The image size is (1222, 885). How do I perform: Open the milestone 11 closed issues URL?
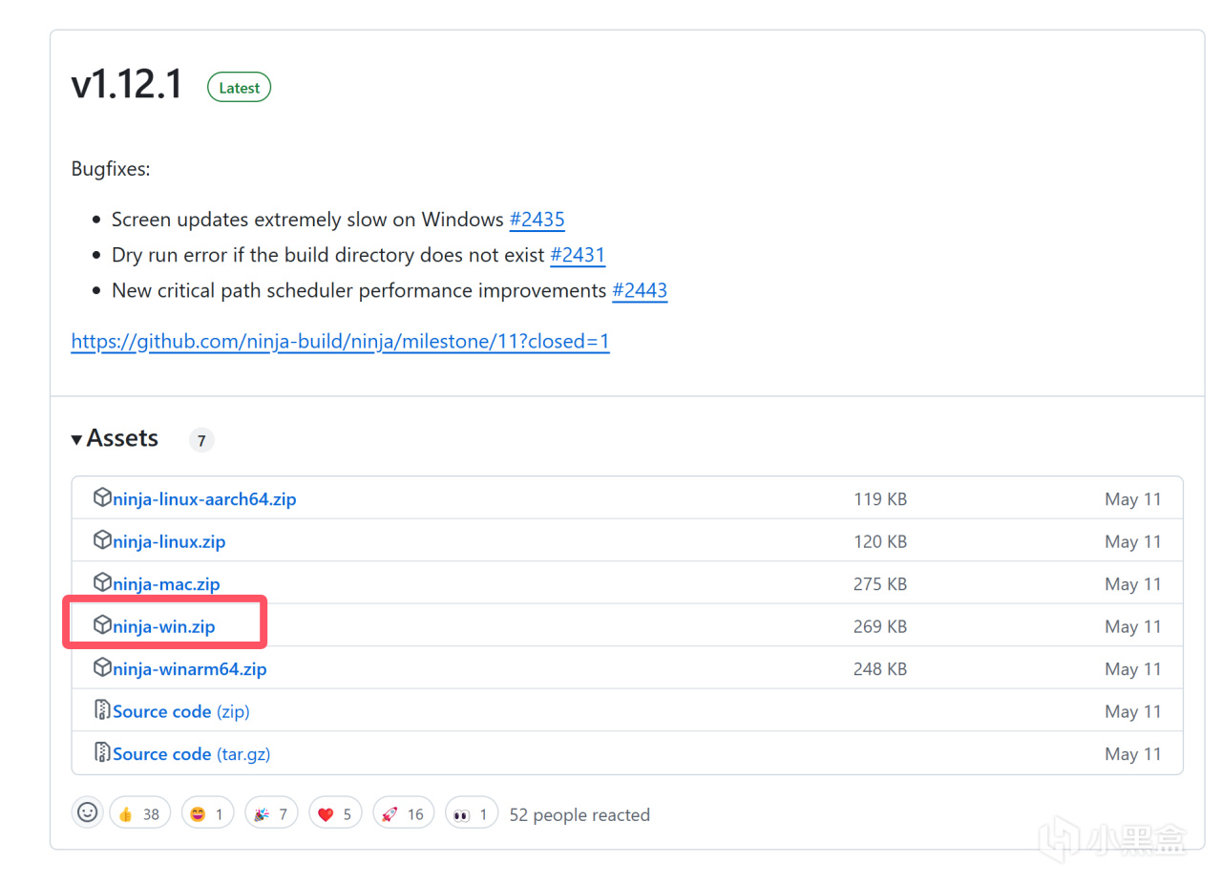pyautogui.click(x=341, y=341)
